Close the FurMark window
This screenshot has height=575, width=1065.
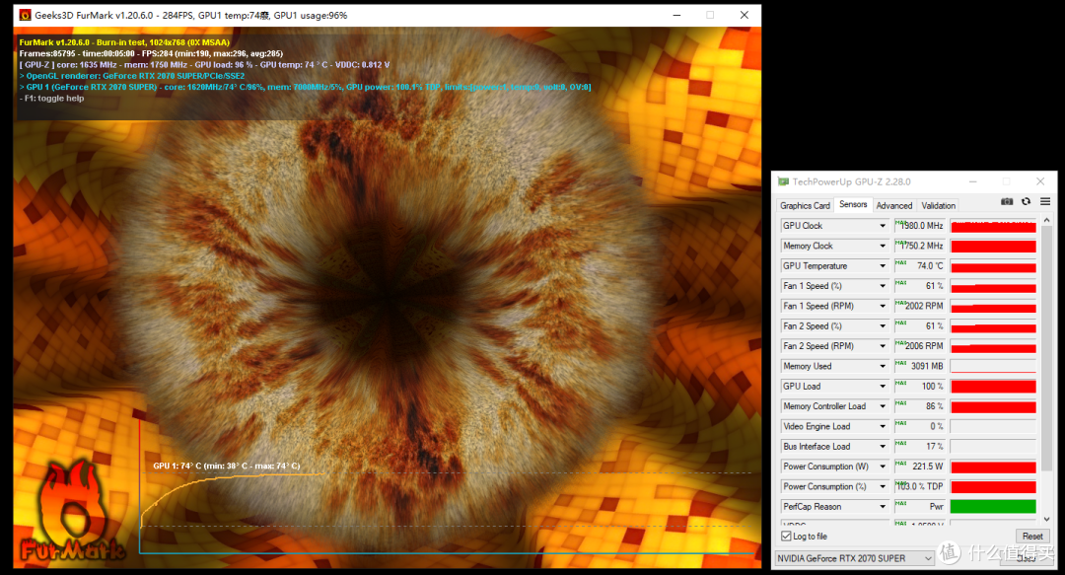[x=745, y=15]
